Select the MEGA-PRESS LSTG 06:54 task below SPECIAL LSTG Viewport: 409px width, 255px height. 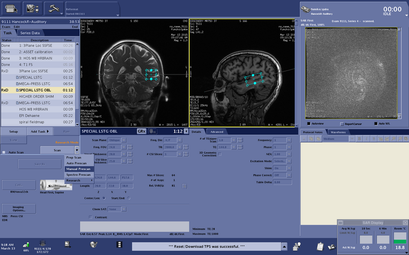point(38,84)
